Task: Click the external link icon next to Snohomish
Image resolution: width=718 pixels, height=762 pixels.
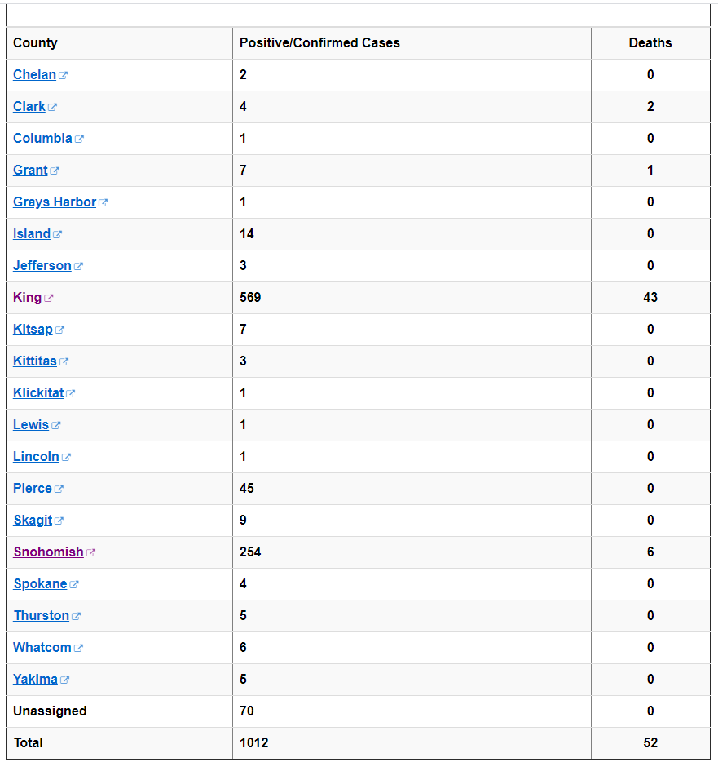Action: [90, 552]
